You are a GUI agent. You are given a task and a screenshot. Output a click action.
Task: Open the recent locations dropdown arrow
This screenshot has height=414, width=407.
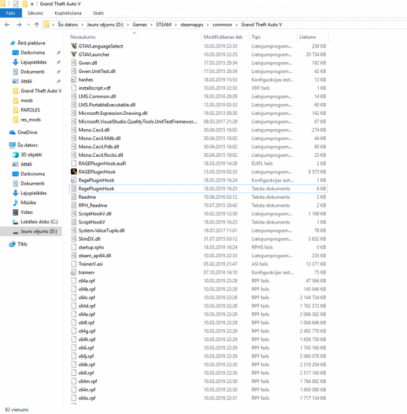tap(29, 25)
